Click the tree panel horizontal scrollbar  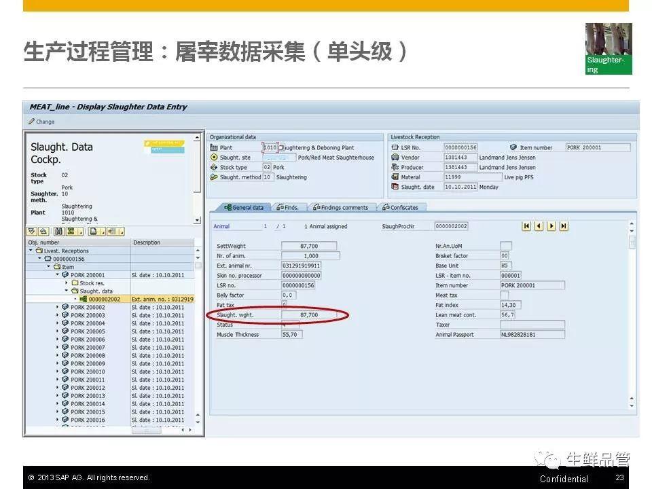pos(146,429)
